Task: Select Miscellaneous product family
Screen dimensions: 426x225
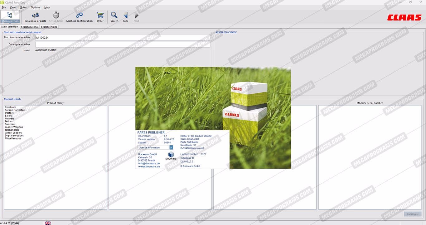Action: [13, 138]
